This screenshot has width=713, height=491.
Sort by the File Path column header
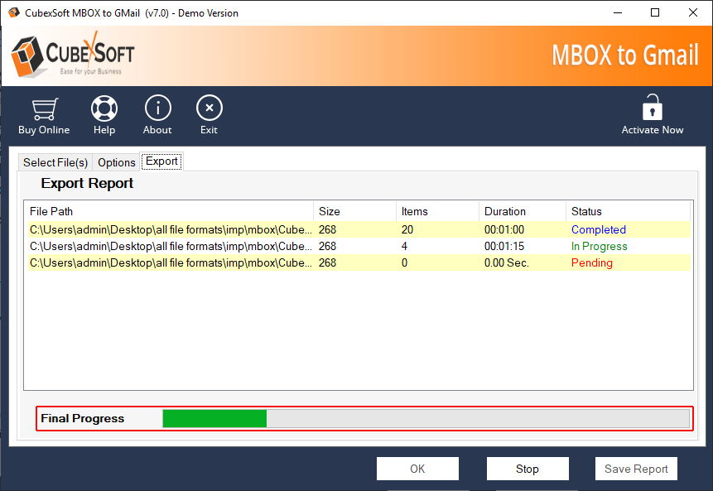(x=169, y=211)
